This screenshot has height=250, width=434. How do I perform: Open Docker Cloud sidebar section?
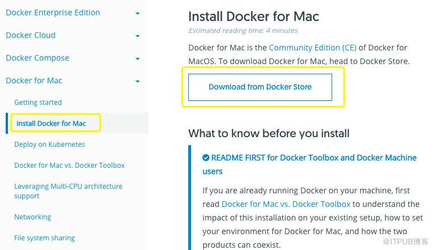(31, 35)
